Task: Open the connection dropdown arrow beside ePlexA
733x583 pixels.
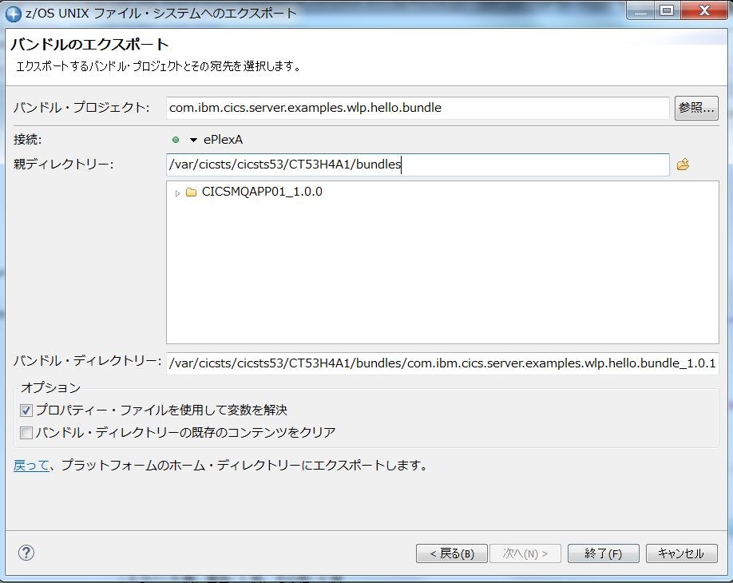Action: (x=193, y=140)
